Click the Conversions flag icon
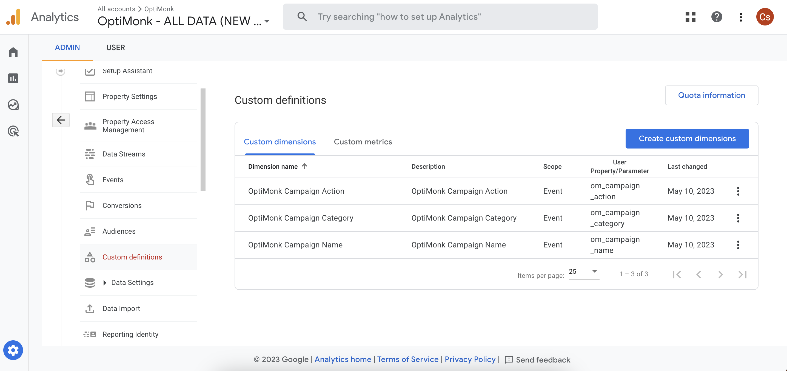 90,205
